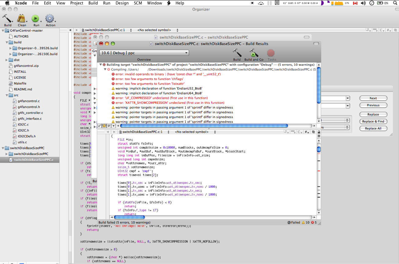Click Build and Go in Build Results
The image size is (399, 264).
click(x=254, y=53)
